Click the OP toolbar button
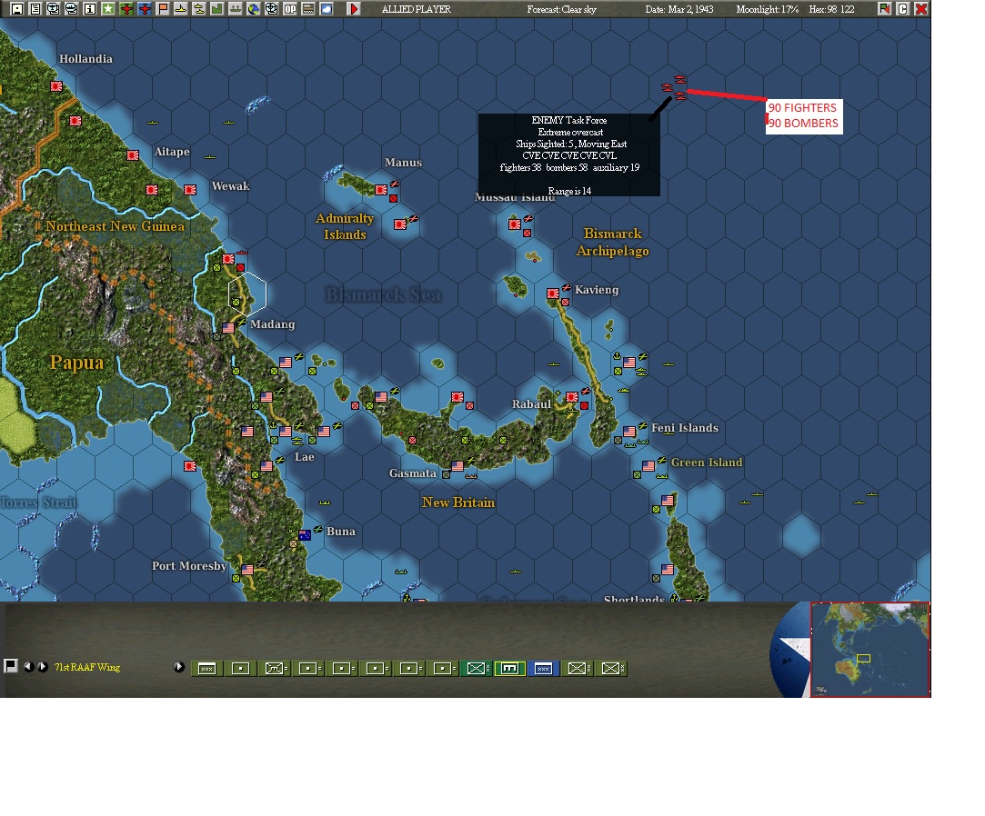Screen dimensions: 985x816 (x=290, y=9)
